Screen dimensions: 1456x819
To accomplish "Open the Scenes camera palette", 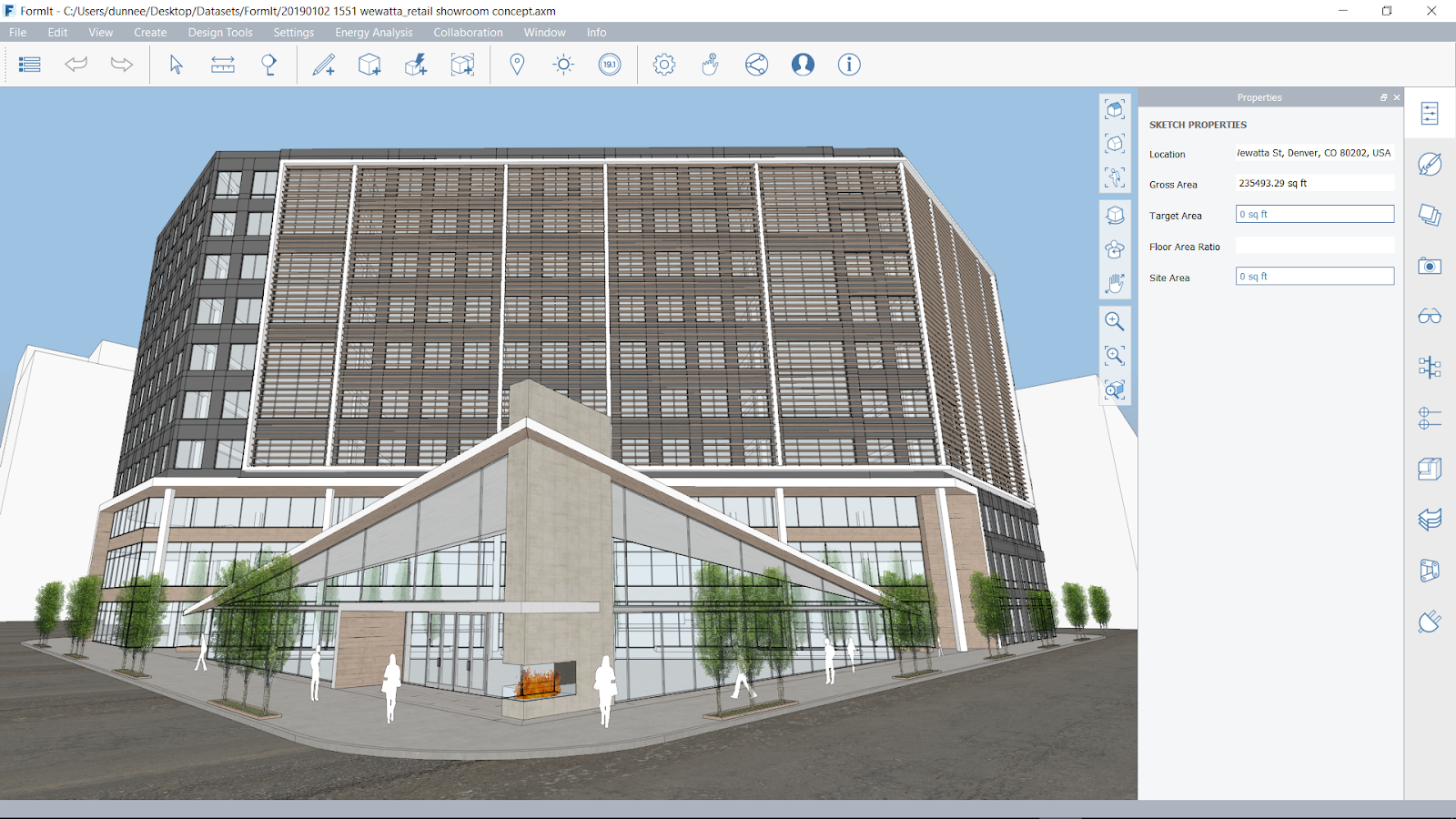I will pyautogui.click(x=1430, y=265).
